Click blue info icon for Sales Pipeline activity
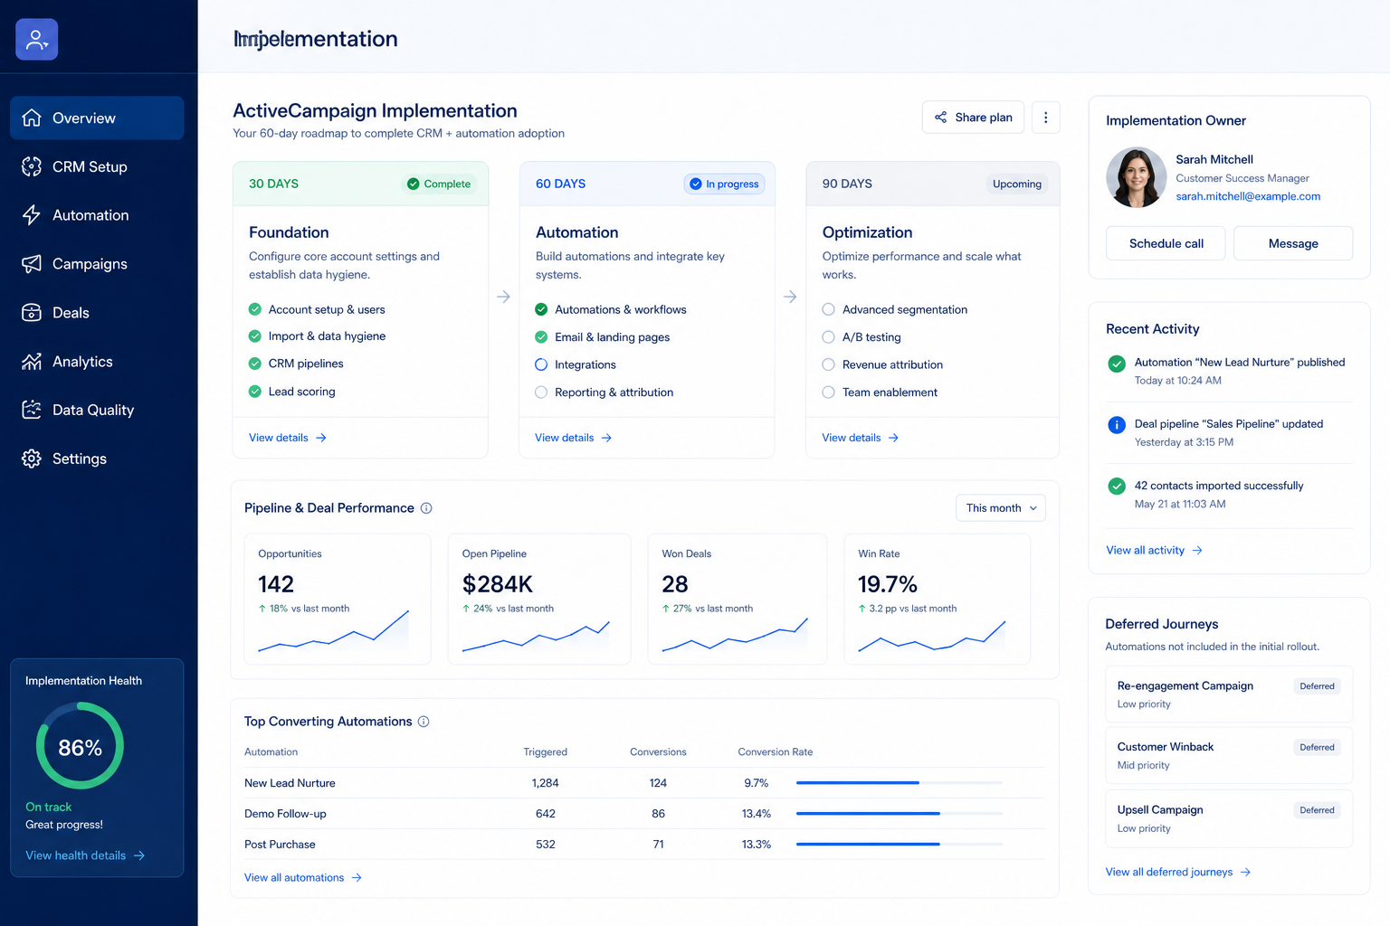 point(1117,425)
